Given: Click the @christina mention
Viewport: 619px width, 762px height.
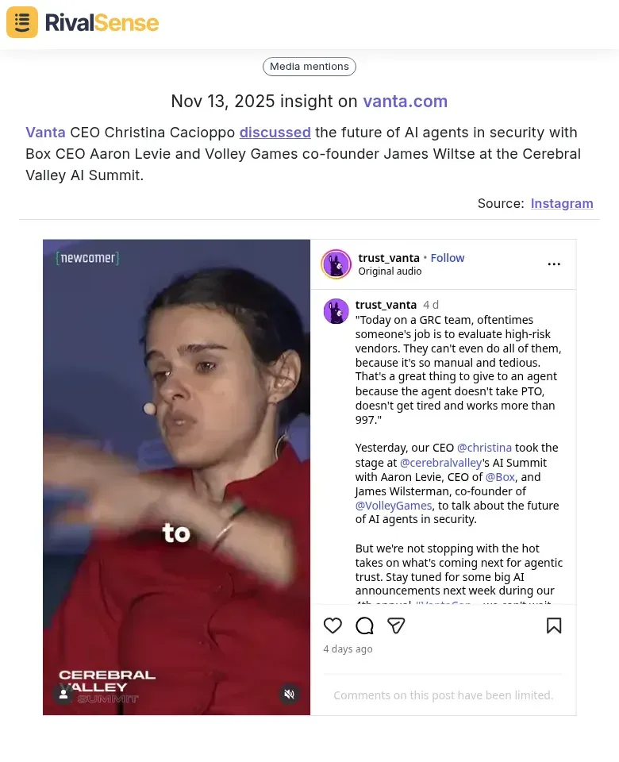Looking at the screenshot, I should [484, 448].
